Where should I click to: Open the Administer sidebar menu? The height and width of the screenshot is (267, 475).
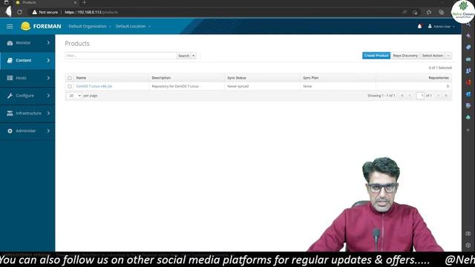tap(27, 131)
